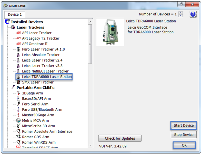Image resolution: width=202 pixels, height=154 pixels.
Task: Select the Leica Laser Tracker v3.8 label
Action: [x=42, y=66]
